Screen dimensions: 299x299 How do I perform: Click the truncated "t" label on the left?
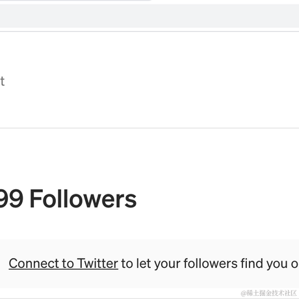click(2, 81)
